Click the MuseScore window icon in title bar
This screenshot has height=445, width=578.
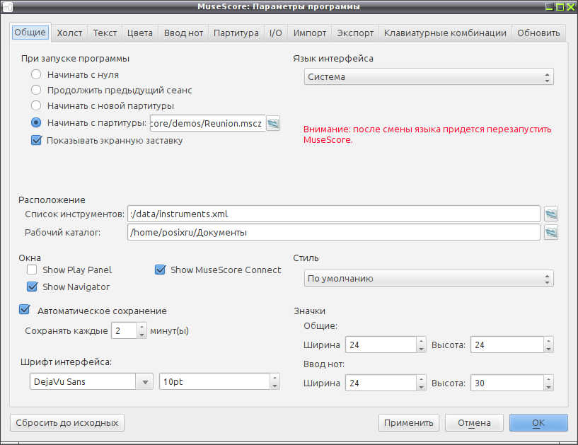(7, 6)
